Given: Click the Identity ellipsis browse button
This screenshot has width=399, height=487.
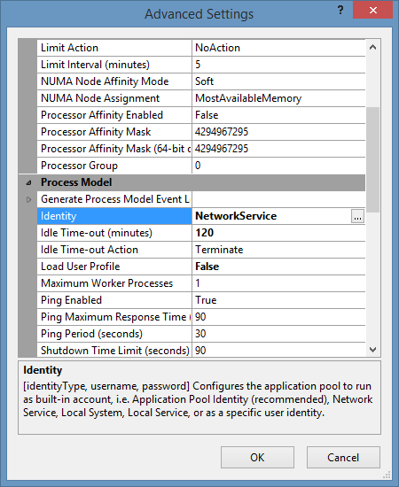Looking at the screenshot, I should pos(357,216).
